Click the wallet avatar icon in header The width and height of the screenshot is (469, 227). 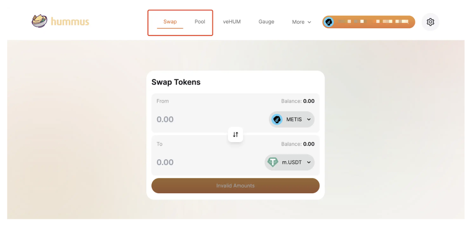click(x=329, y=22)
